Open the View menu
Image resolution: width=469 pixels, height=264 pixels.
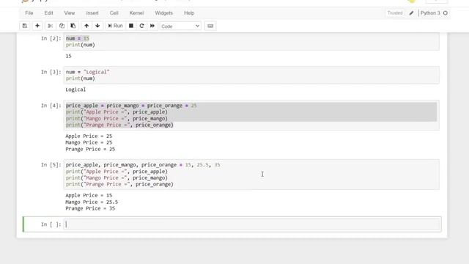pos(70,13)
